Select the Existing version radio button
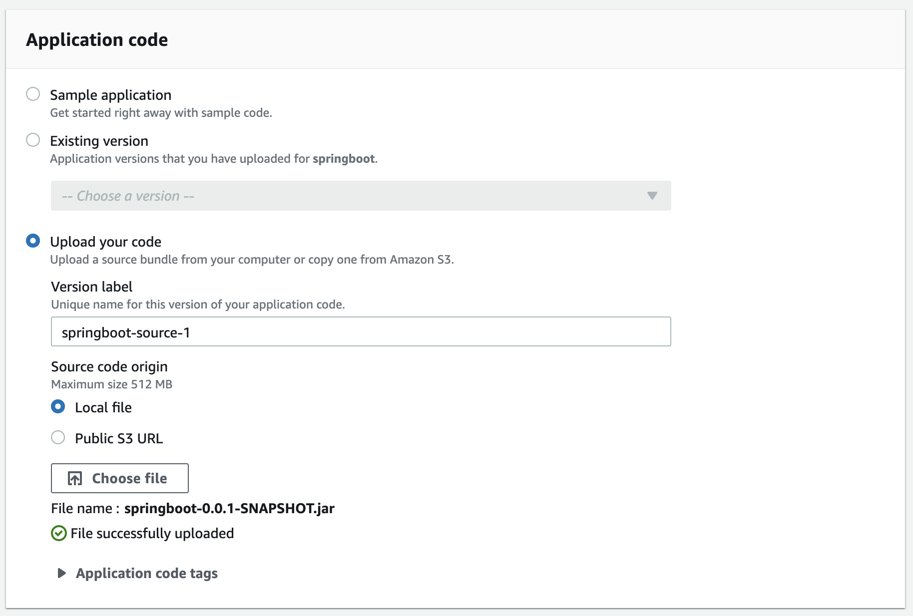913x616 pixels. (x=33, y=140)
